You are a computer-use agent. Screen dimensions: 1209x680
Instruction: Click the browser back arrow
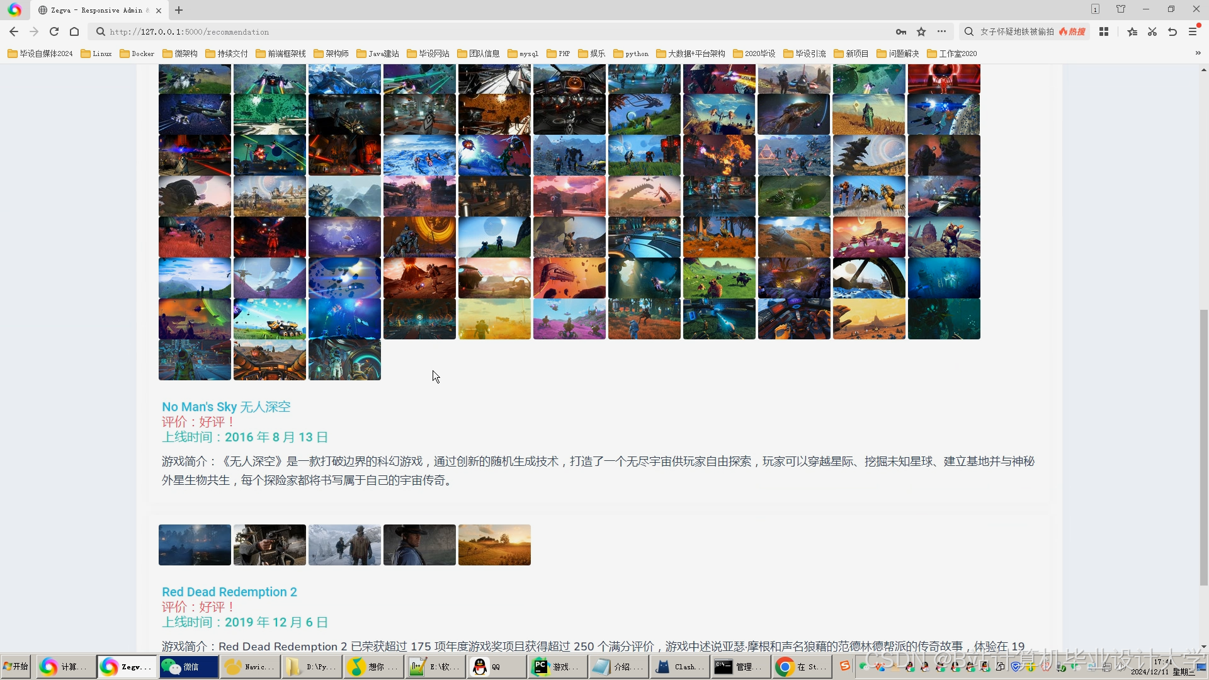point(14,31)
